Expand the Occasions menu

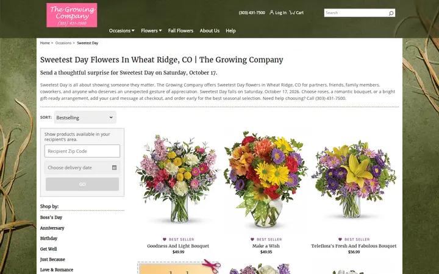[x=121, y=31]
